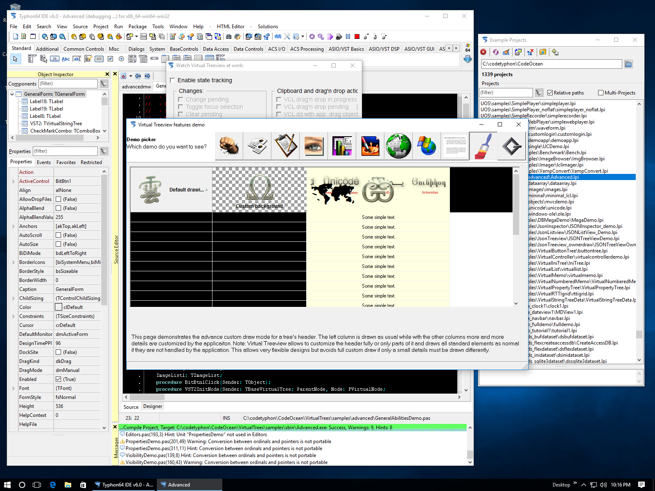
Task: Select the clipboard-and-pencil demo button
Action: 285,146
